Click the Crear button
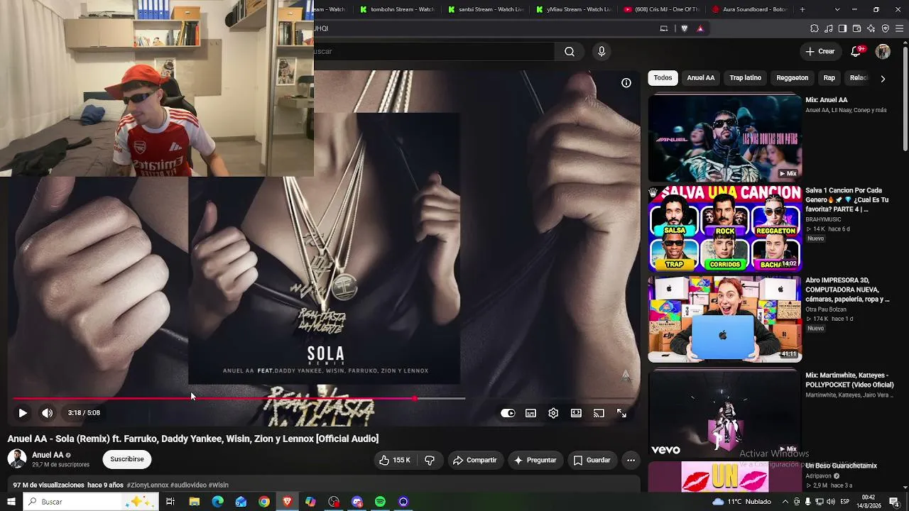The image size is (909, 511). (x=820, y=51)
